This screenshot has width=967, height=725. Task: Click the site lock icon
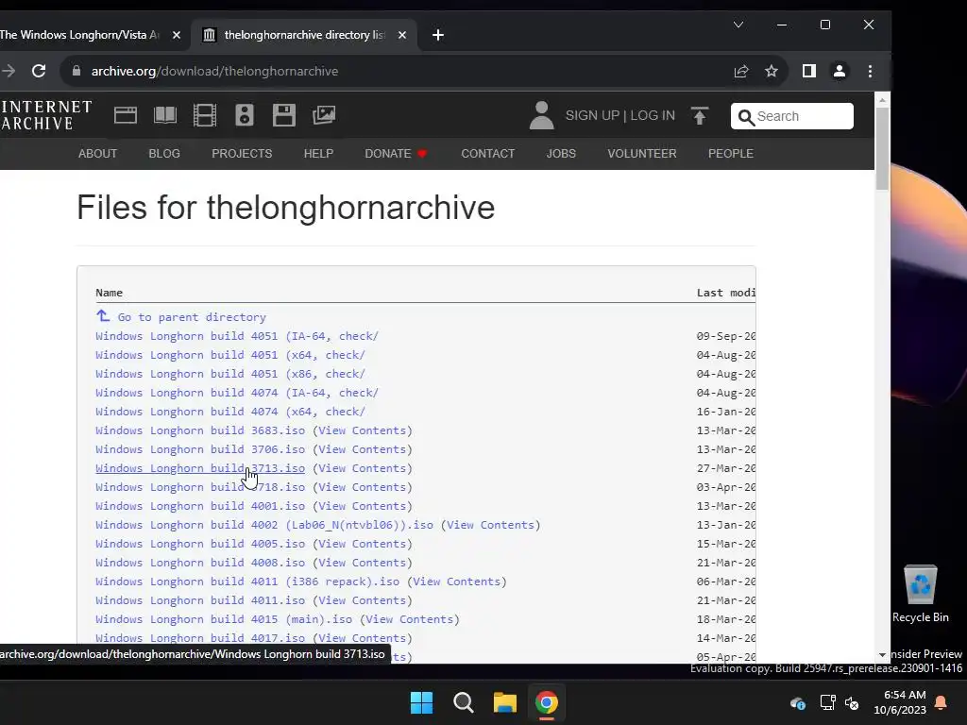76,71
